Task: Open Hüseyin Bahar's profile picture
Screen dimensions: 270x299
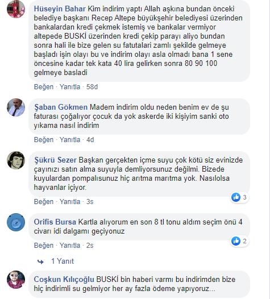Action: point(16,9)
